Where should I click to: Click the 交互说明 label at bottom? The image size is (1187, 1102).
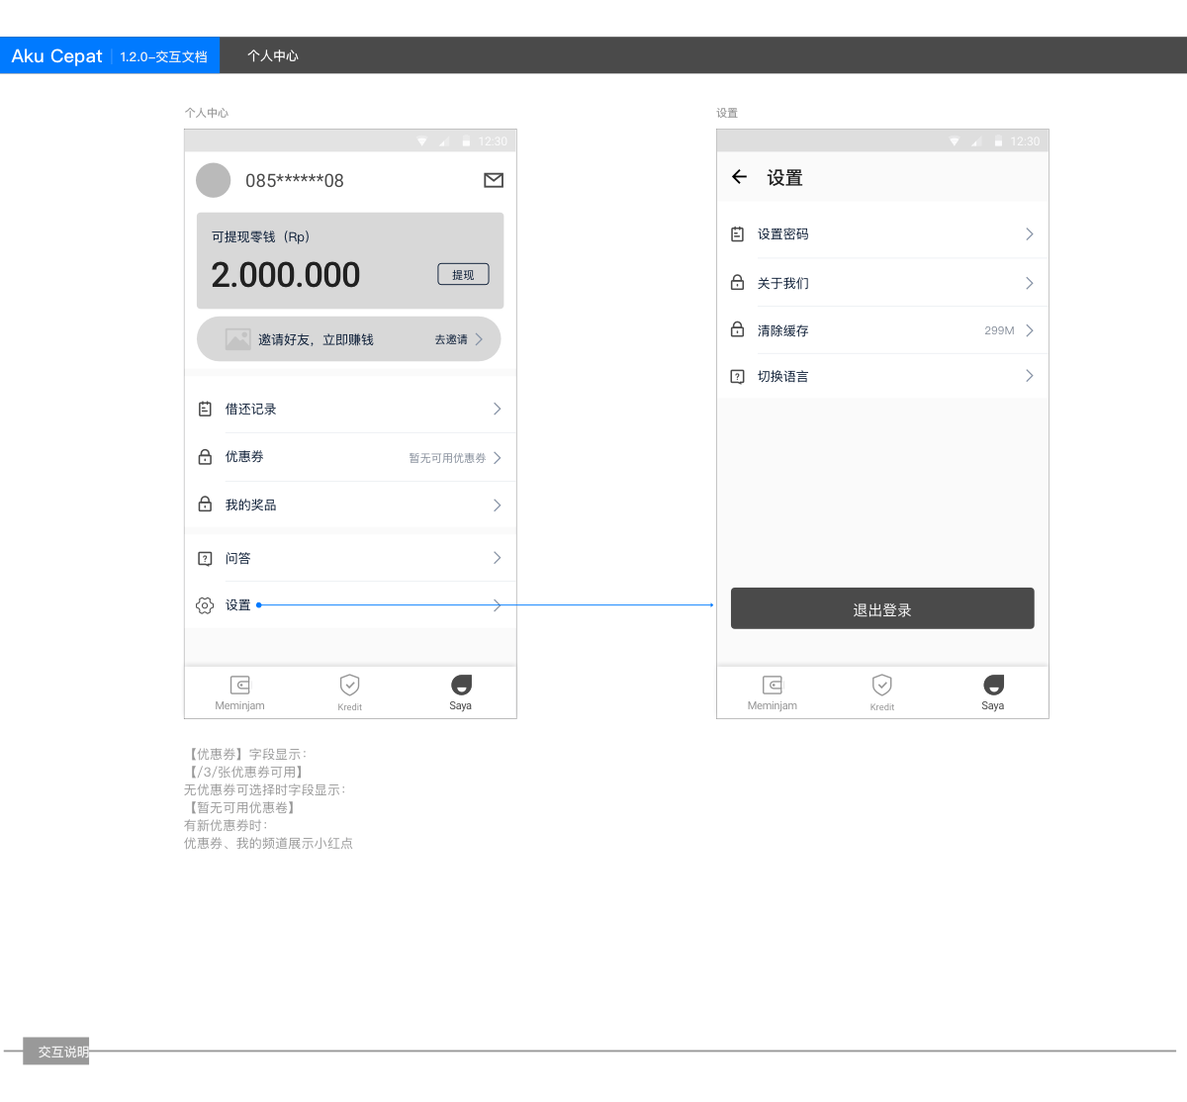point(61,1052)
